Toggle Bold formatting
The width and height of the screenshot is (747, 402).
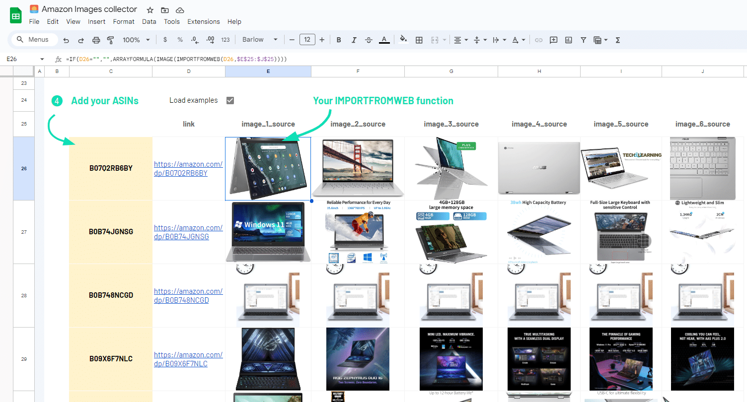[x=339, y=40]
